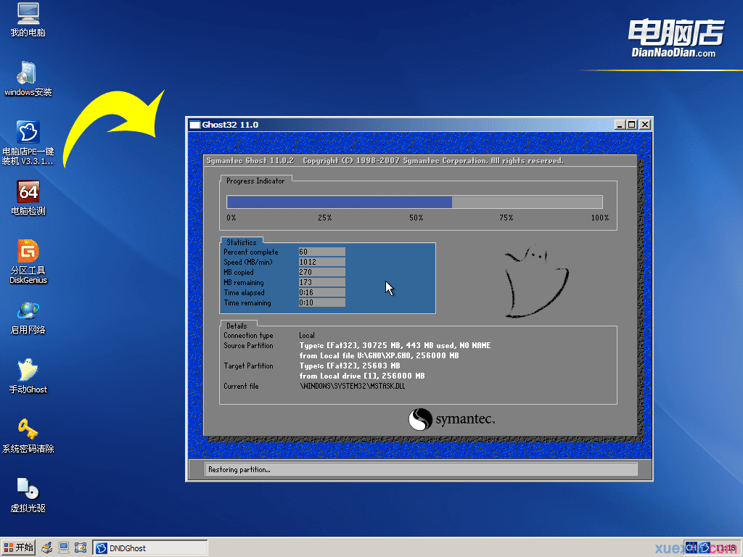Open 系统密码清除 password removal tool
Image resolution: width=743 pixels, height=557 pixels.
point(27,434)
